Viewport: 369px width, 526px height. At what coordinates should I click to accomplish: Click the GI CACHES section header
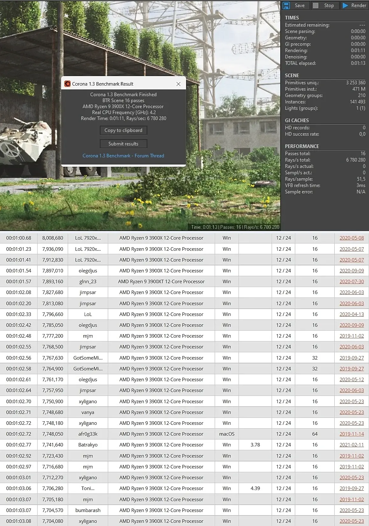(x=297, y=121)
